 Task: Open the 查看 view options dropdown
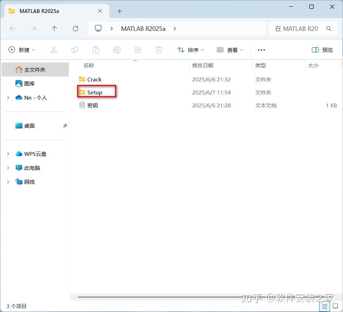(230, 50)
